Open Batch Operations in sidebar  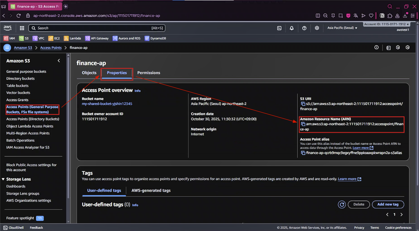20,141
